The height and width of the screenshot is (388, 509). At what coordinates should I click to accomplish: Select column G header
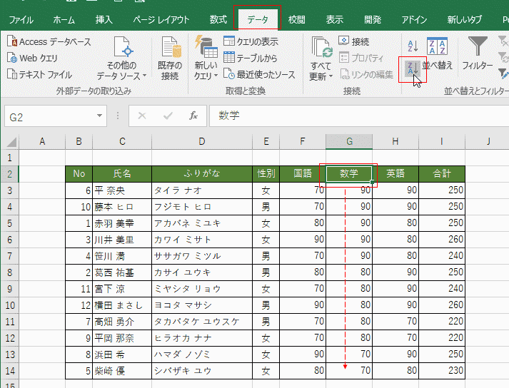[x=349, y=141]
